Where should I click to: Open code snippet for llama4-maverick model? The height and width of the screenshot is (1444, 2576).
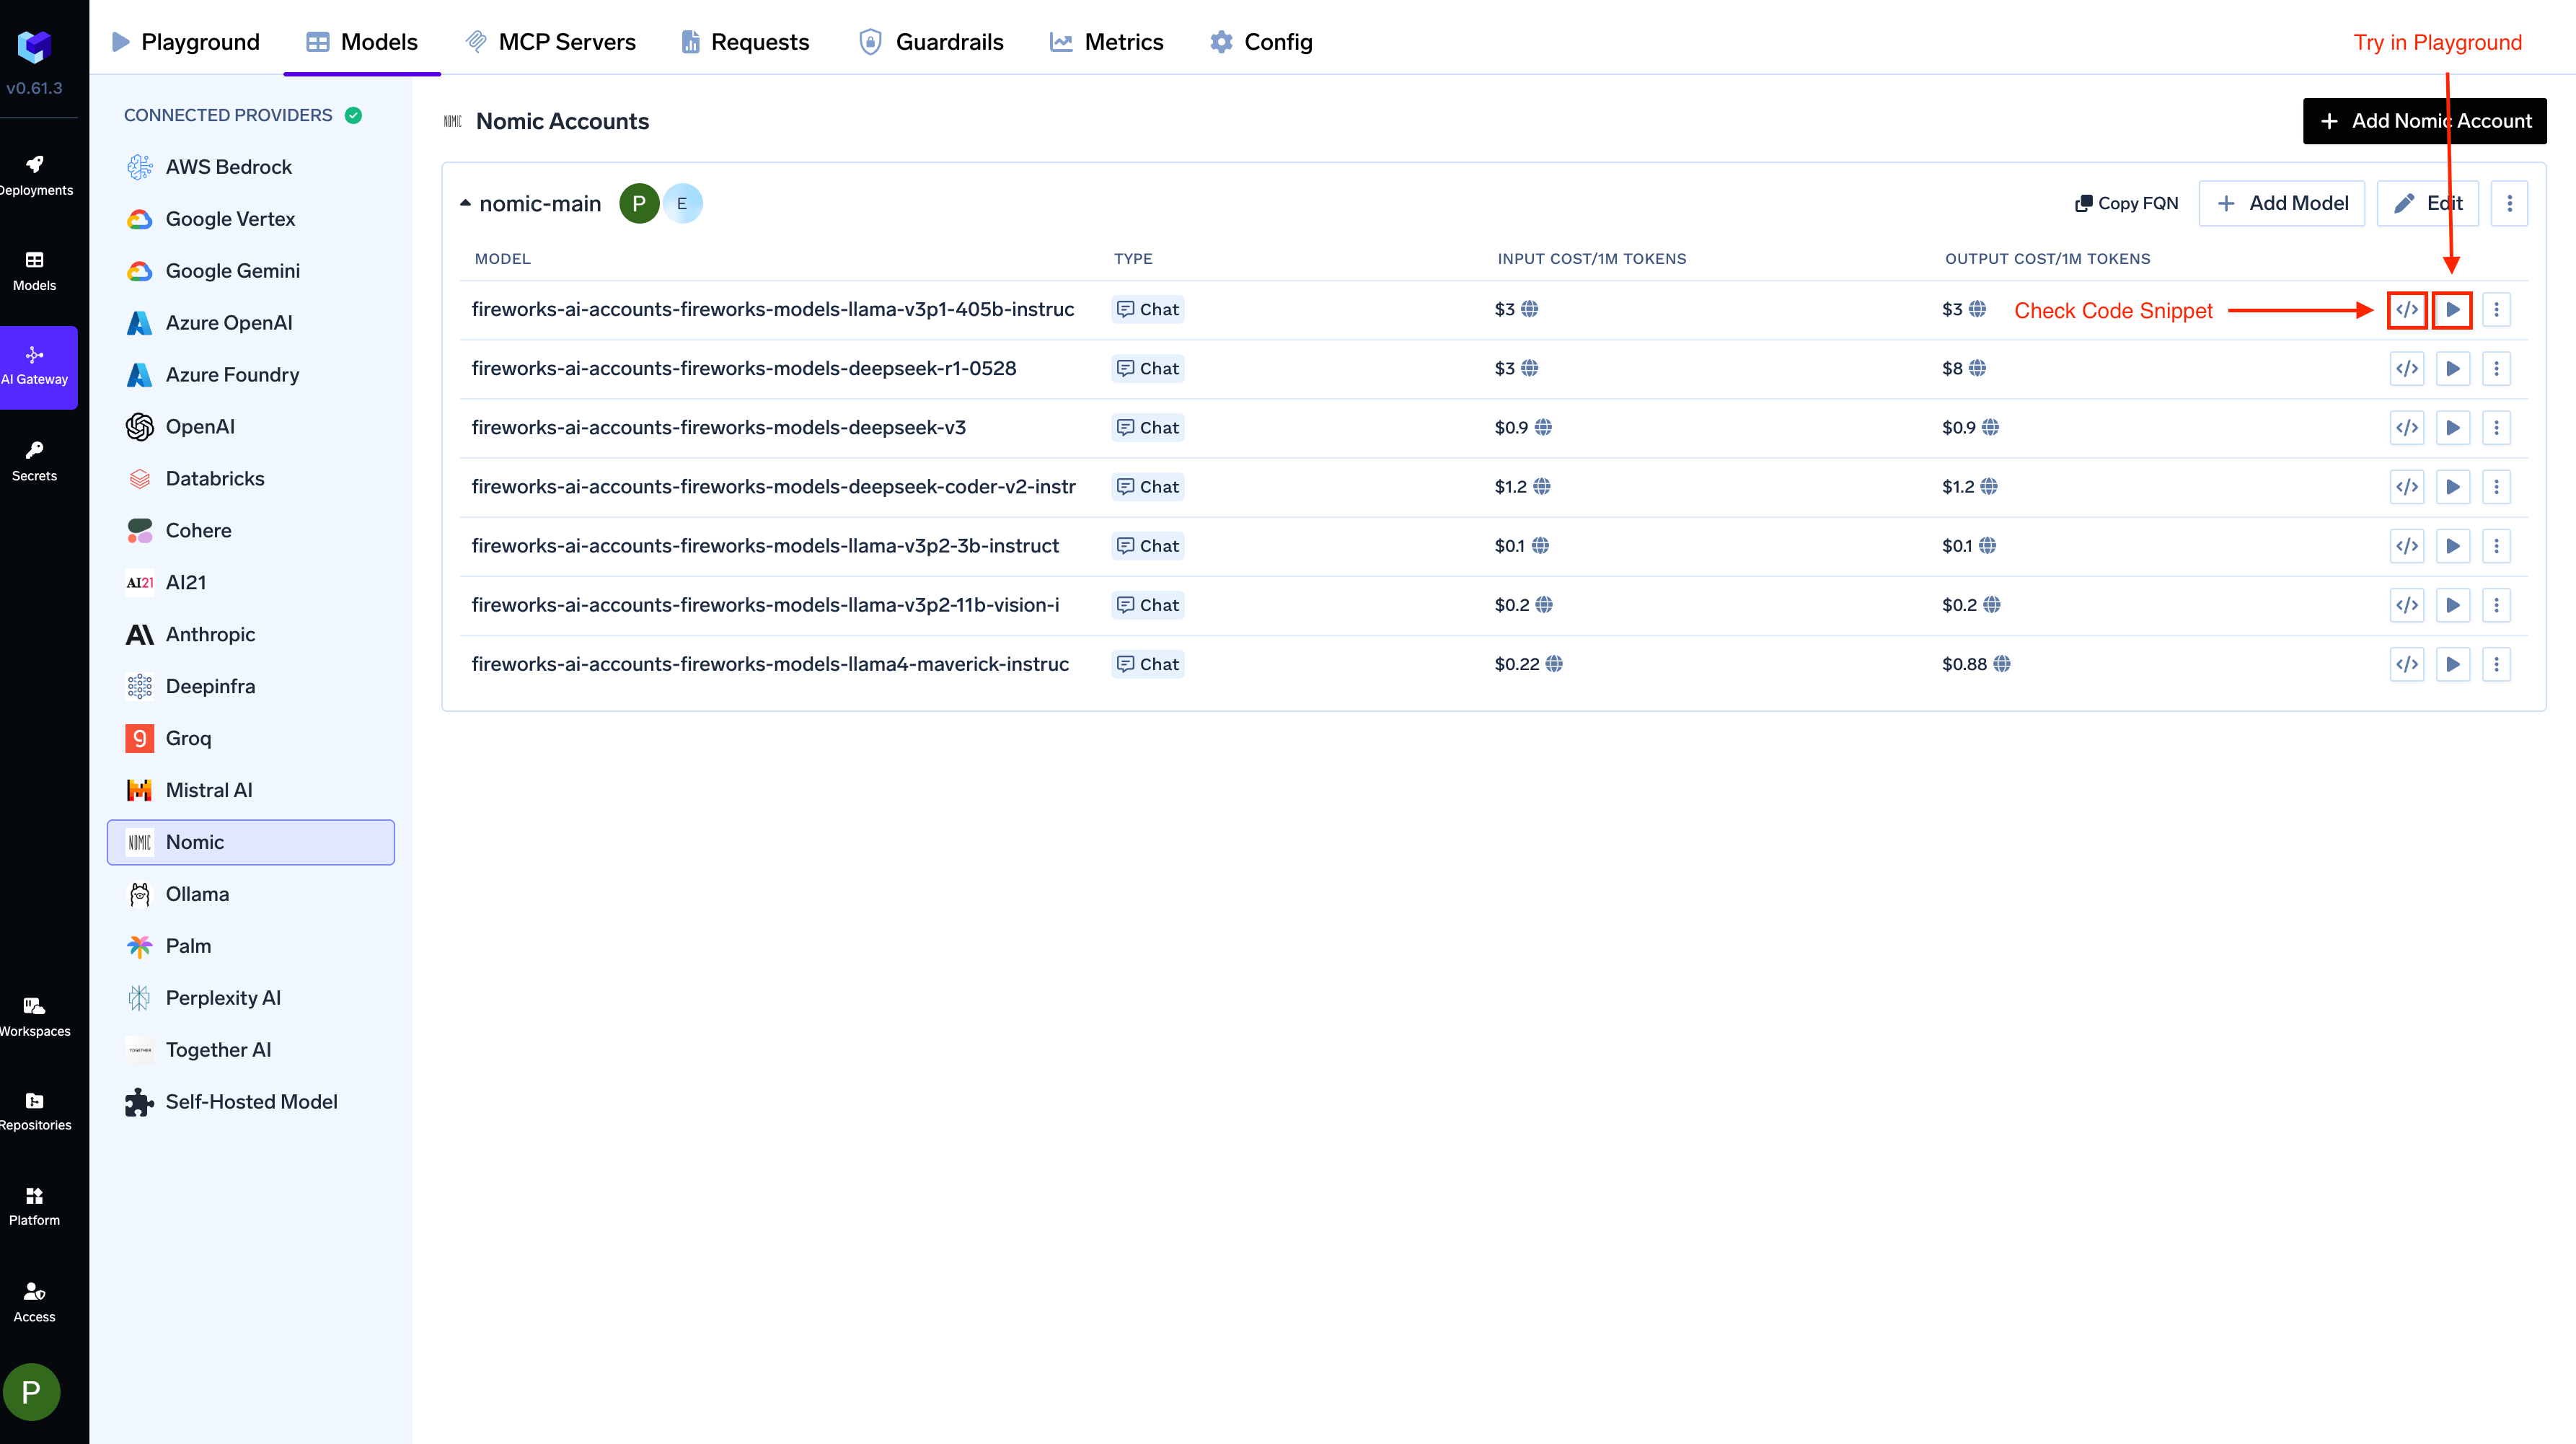pos(2406,664)
